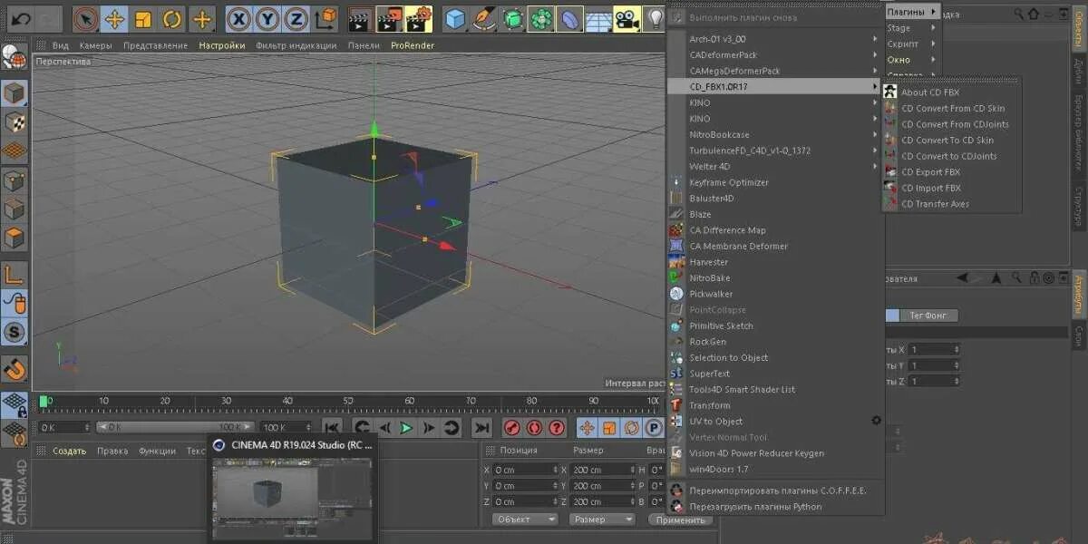
Task: Switch to Polygons mode cube icon
Action: point(15,238)
